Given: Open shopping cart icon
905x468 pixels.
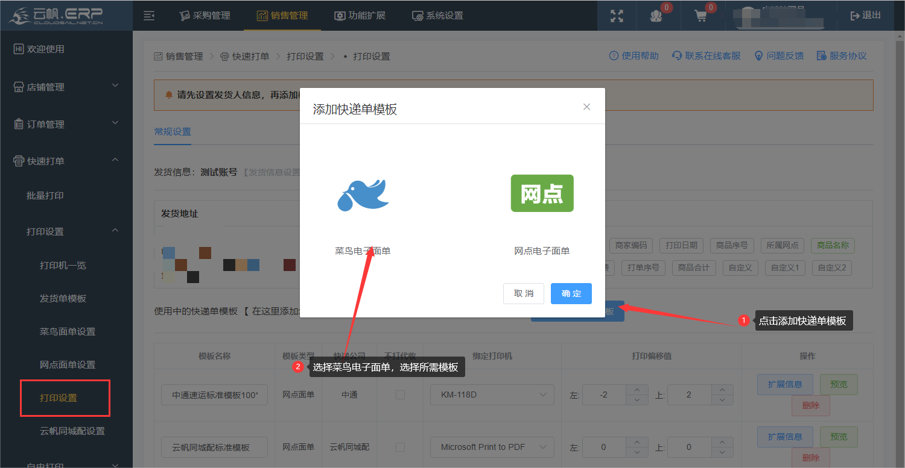Looking at the screenshot, I should tap(701, 16).
